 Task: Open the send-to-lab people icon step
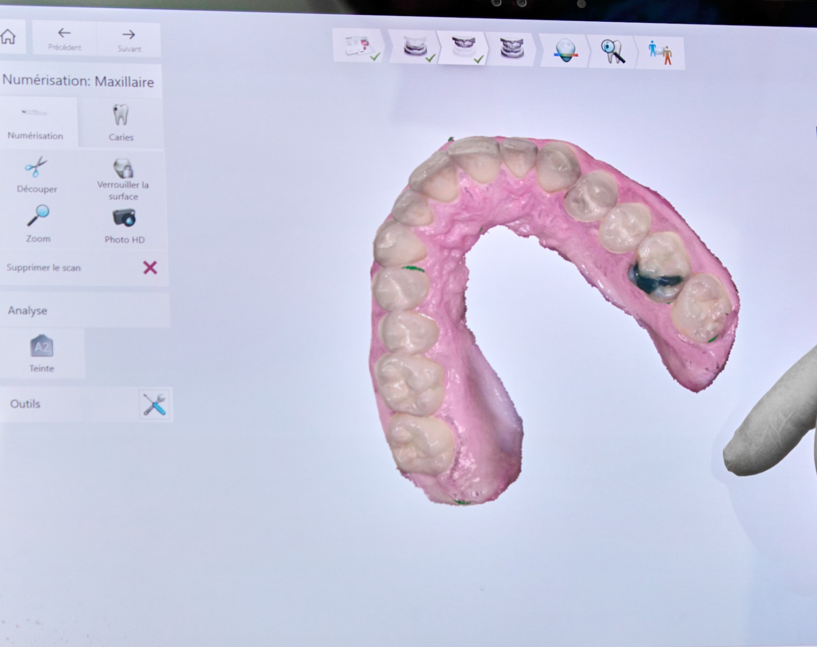[660, 53]
